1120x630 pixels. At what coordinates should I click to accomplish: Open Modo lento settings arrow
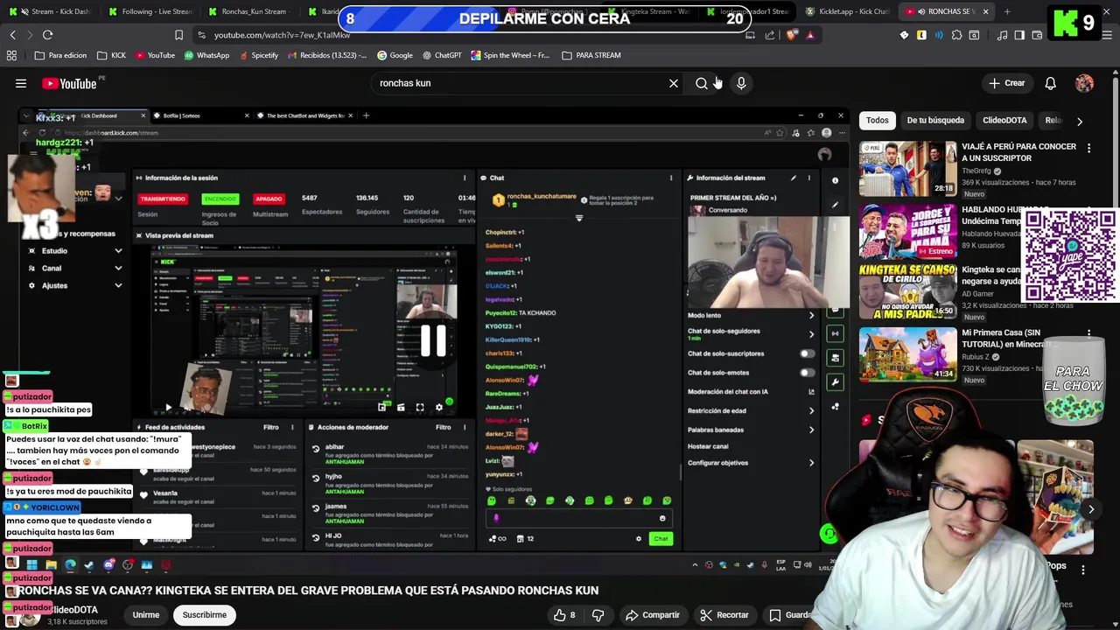(811, 315)
